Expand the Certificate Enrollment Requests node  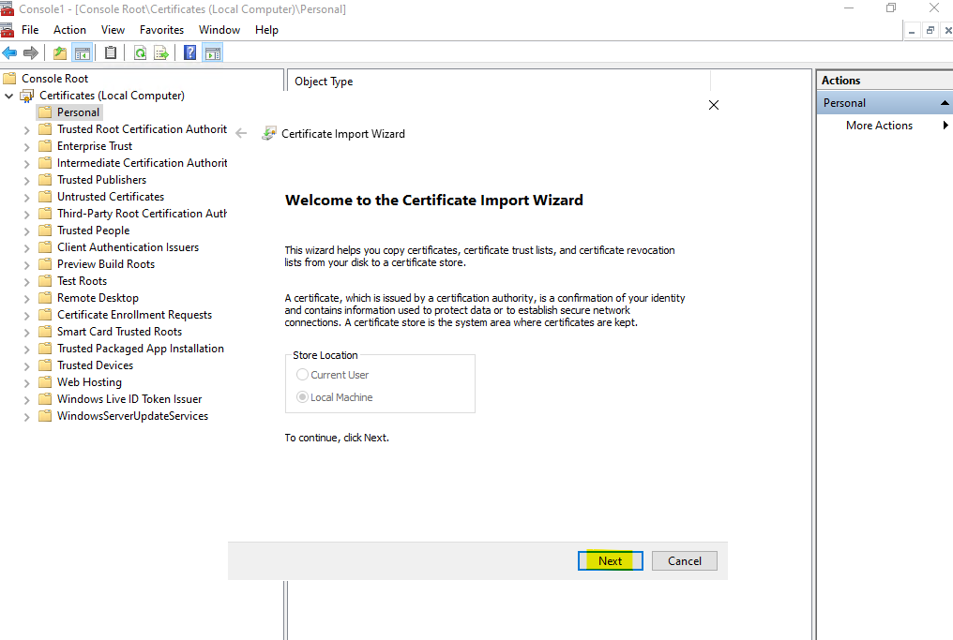[x=27, y=316]
